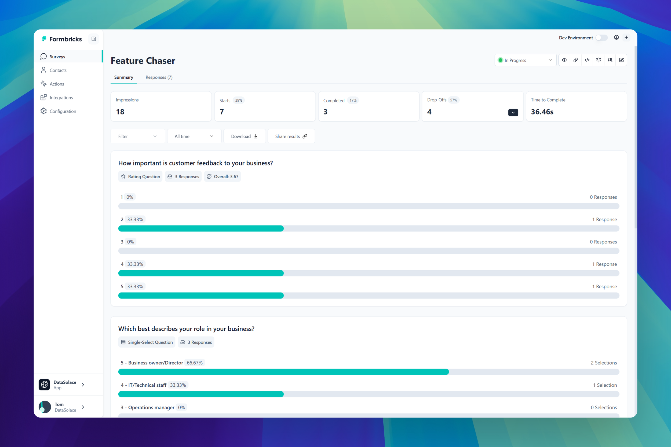This screenshot has height=447, width=671.
Task: Collapse the sidebar with the panel toggle
Action: tap(93, 39)
